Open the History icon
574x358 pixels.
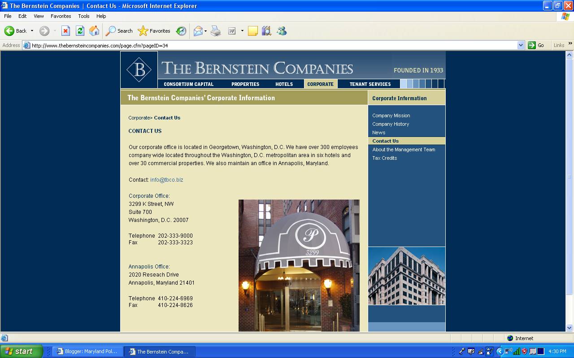point(181,31)
